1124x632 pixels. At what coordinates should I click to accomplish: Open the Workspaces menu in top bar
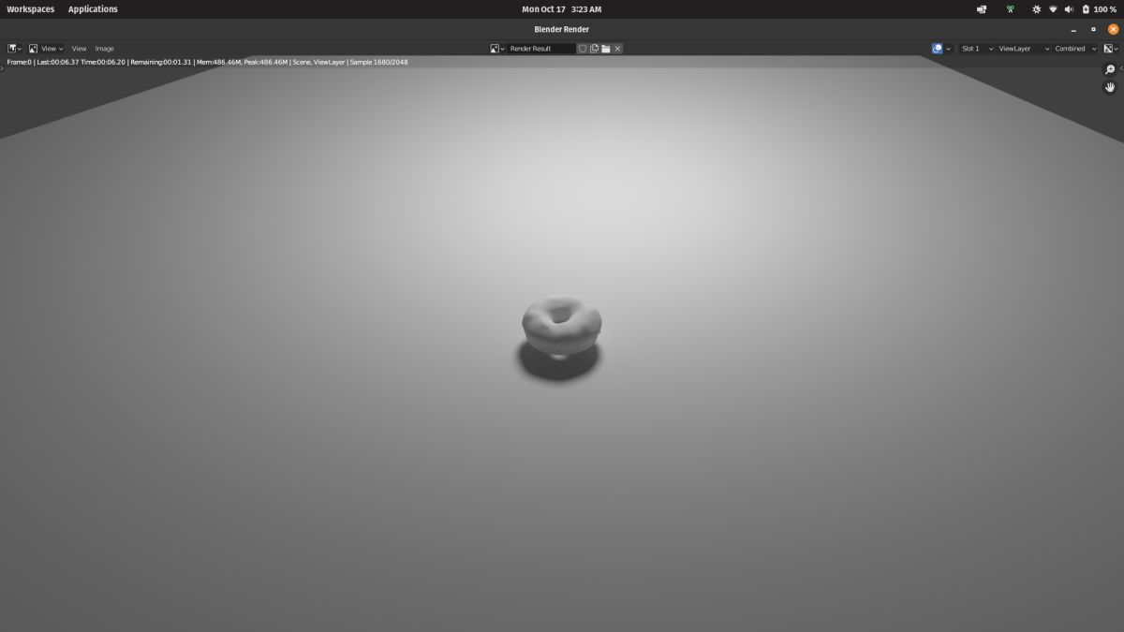coord(31,9)
